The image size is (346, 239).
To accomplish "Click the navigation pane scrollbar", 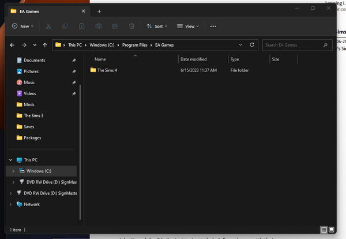I will [x=80, y=152].
